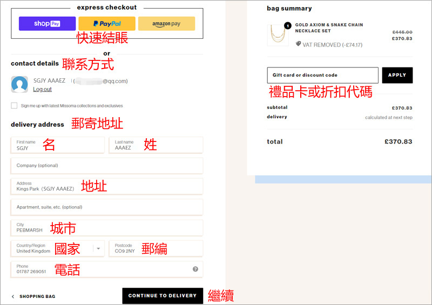Viewport: 432px width, 305px height.
Task: Click the First name field
Action: (x=57, y=145)
